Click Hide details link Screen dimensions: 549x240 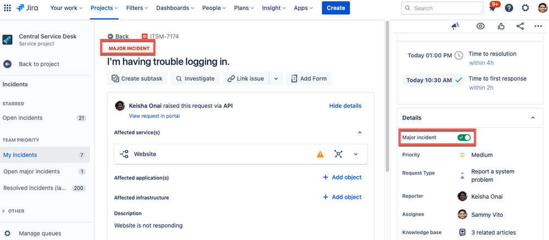345,106
